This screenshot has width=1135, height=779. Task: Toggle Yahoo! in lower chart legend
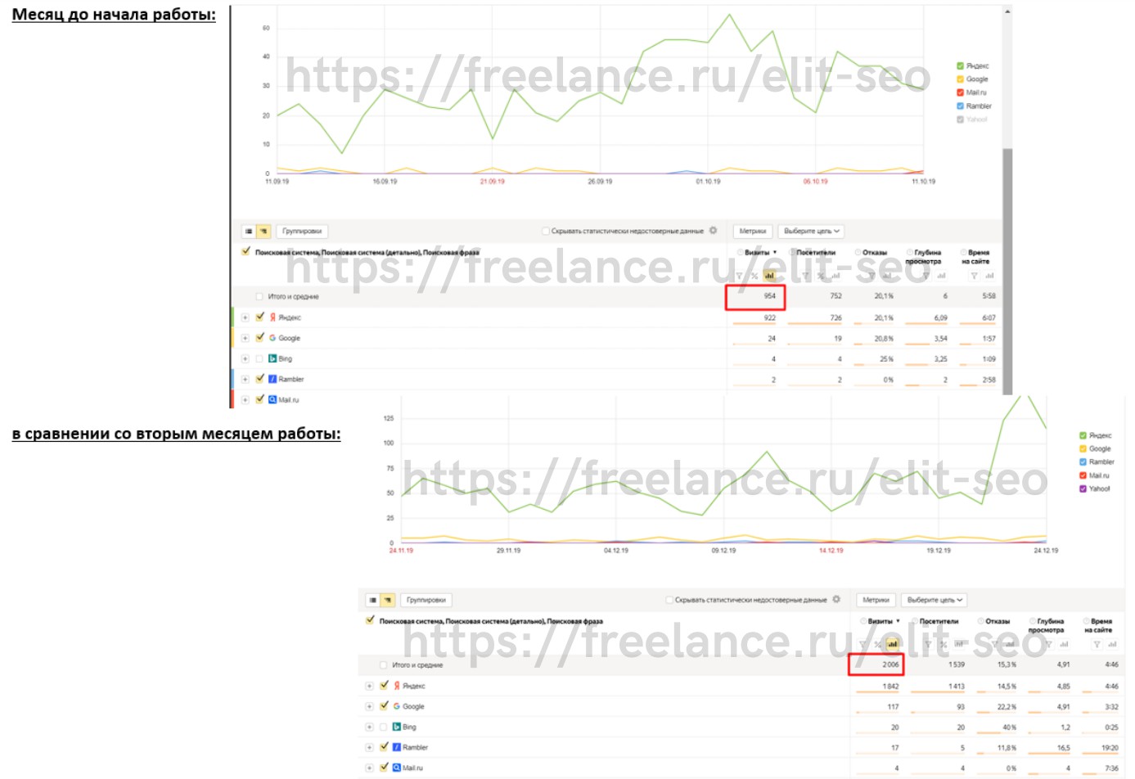(1083, 489)
